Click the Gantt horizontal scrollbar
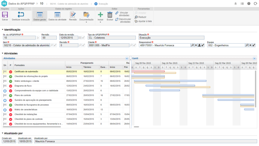The image size is (259, 146). 136,127
